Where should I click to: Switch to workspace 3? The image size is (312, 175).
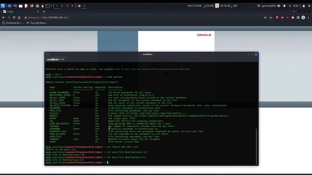coord(67,6)
